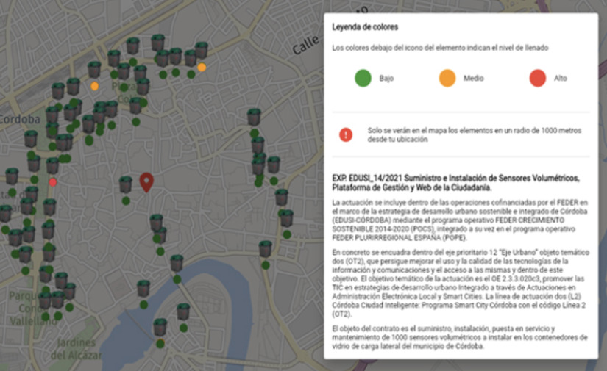Click the 1000 metros radius notice text
The width and height of the screenshot is (607, 371).
(475, 134)
